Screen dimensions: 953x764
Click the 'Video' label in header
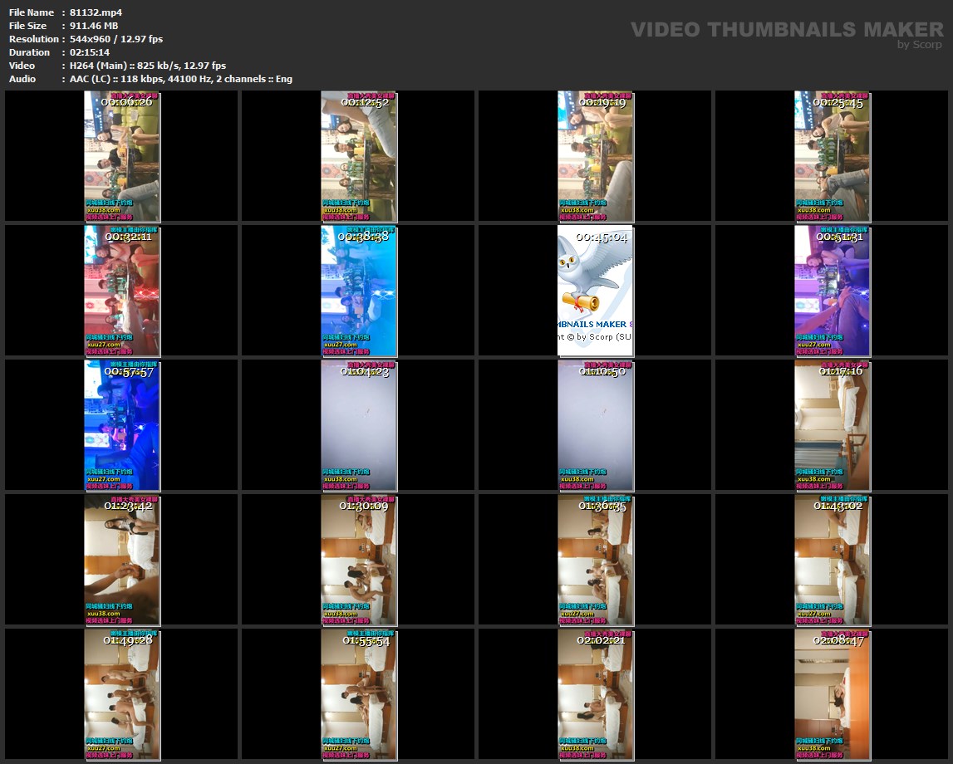click(22, 66)
